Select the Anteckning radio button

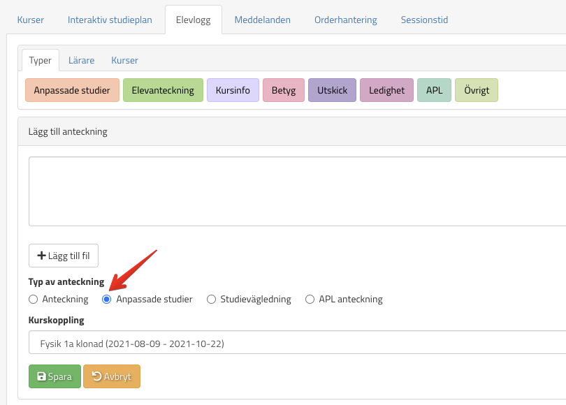33,300
